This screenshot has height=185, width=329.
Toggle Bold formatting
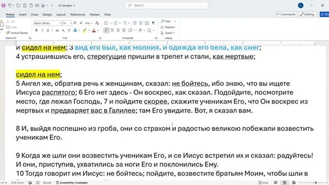pyautogui.click(x=36, y=30)
